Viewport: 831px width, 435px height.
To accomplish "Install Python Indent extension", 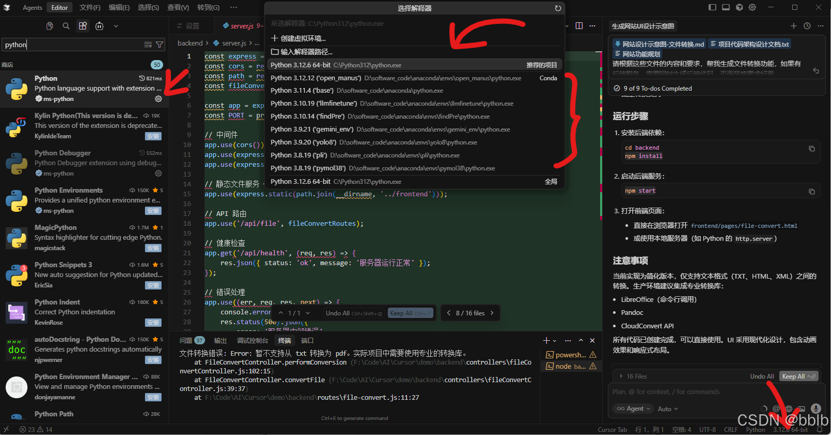I will click(x=153, y=323).
